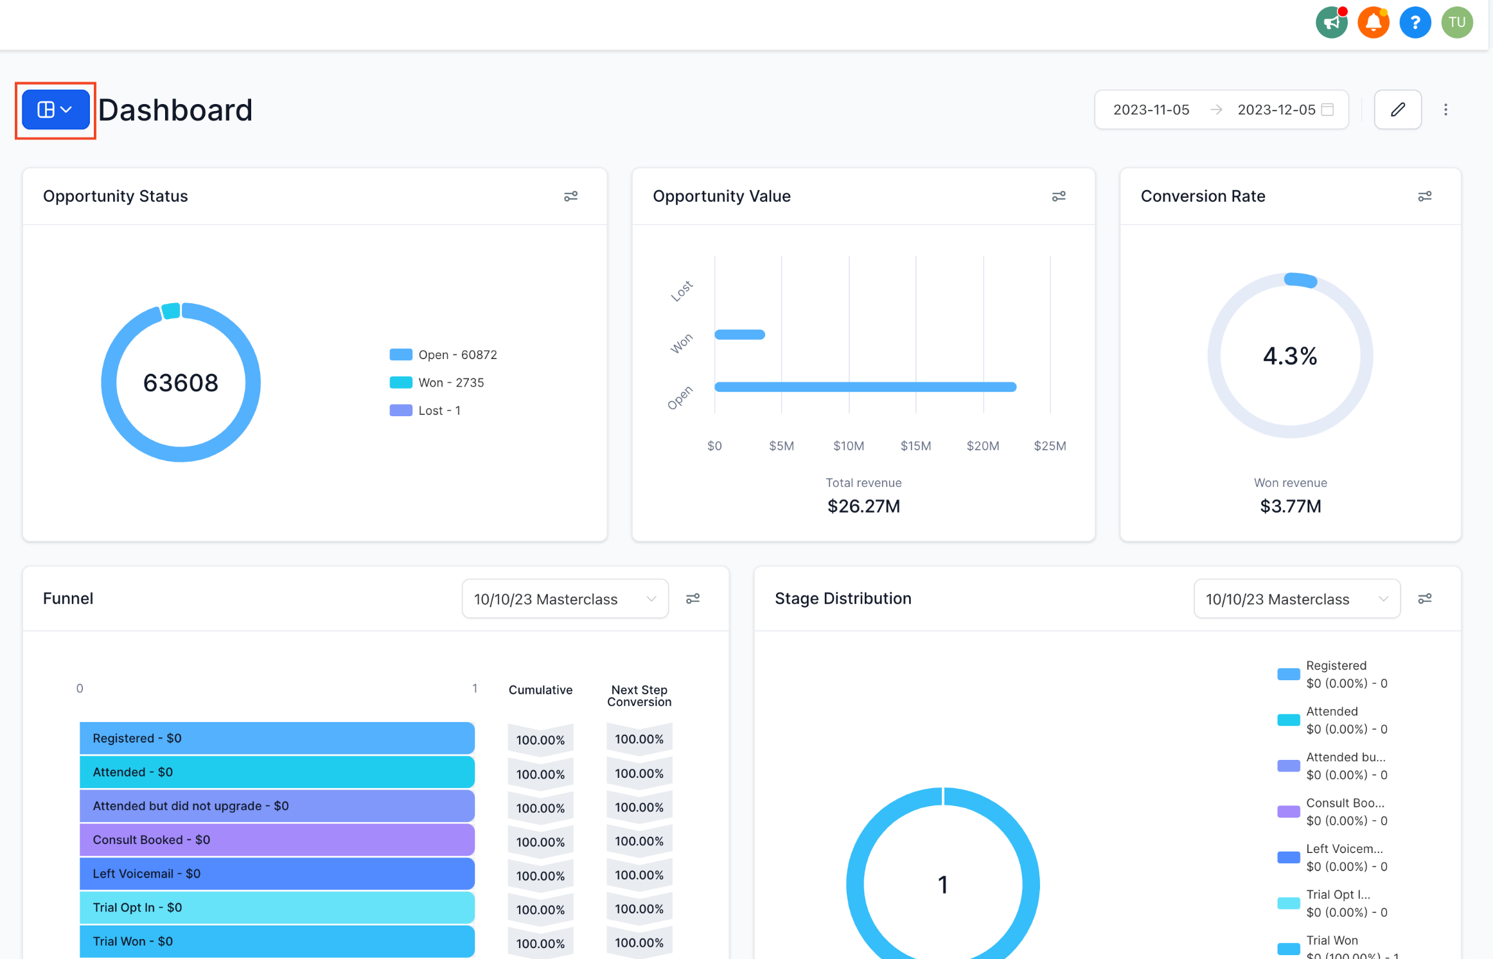Viewport: 1493px width, 959px height.
Task: Open Opportunity Value widget settings icon
Action: tap(1059, 196)
